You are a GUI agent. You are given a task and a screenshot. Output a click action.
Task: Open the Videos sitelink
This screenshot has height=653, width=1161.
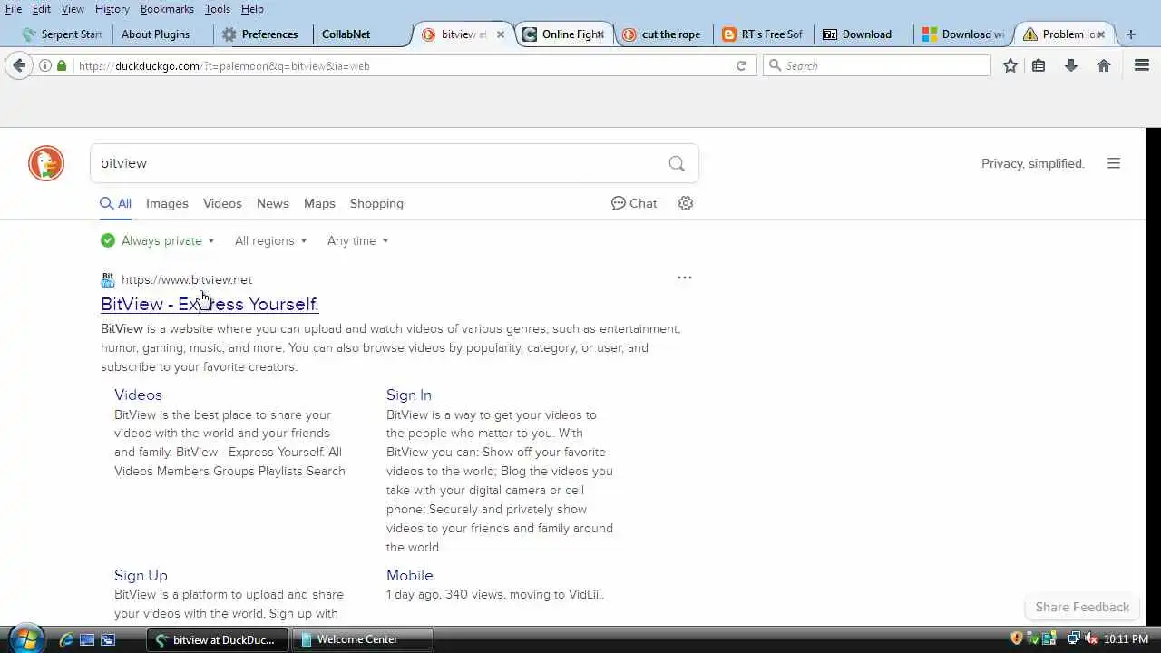coord(138,395)
